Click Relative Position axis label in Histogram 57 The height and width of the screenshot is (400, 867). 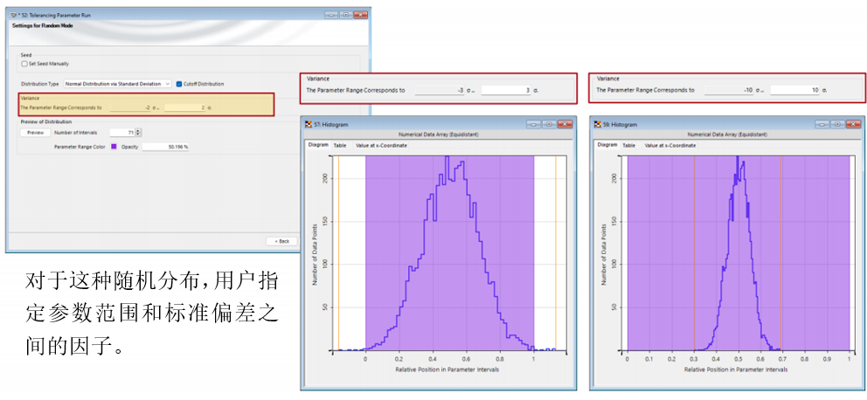pos(447,369)
